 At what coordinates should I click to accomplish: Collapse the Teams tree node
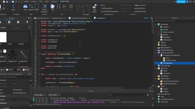pos(156,86)
